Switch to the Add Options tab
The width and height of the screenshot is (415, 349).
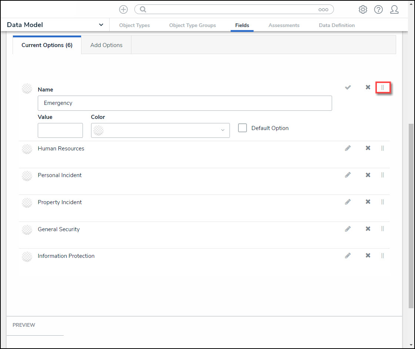tap(106, 45)
